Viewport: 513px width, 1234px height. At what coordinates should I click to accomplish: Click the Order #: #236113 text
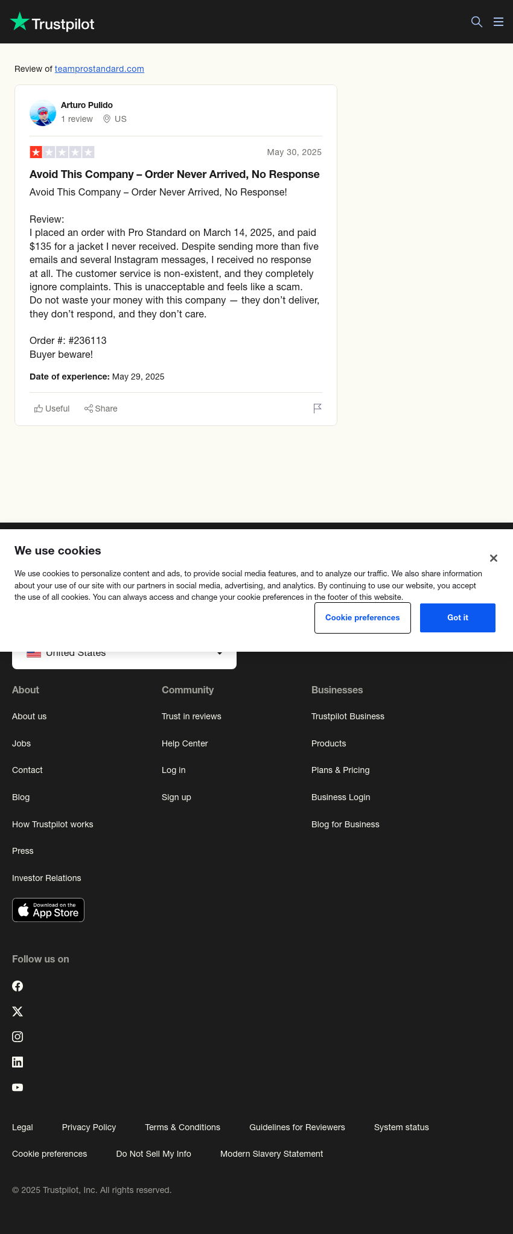[68, 341]
